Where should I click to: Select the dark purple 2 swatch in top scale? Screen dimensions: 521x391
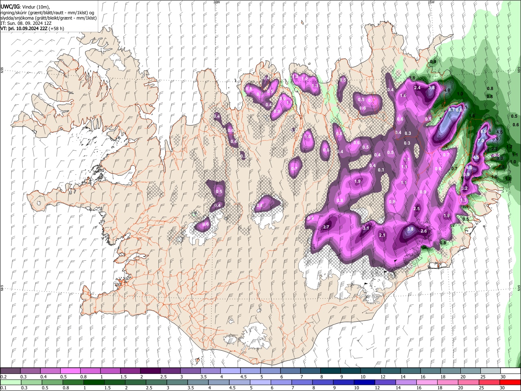pos(150,371)
